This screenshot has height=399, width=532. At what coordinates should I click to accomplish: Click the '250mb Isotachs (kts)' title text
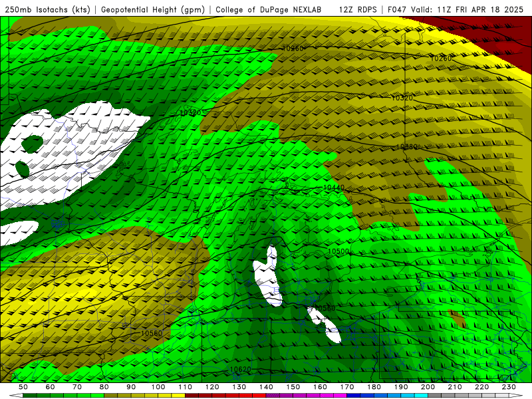[47, 10]
